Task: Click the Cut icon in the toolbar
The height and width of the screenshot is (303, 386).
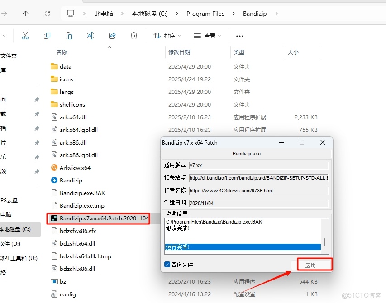Action: 25,35
